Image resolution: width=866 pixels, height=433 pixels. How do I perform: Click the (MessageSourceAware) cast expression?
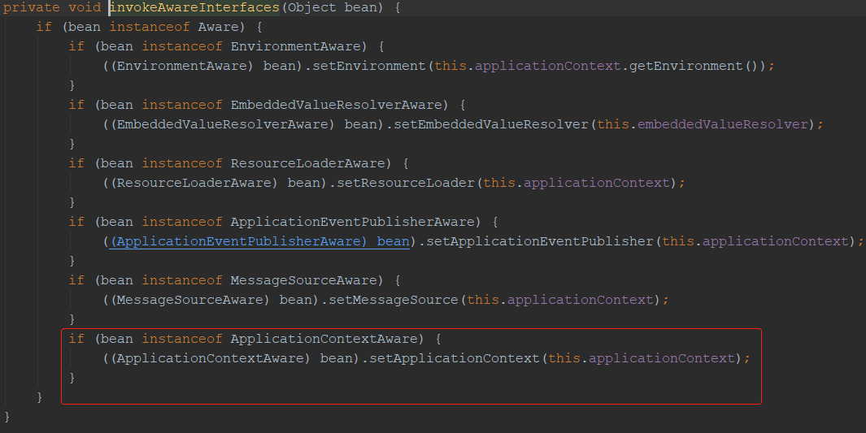point(190,300)
